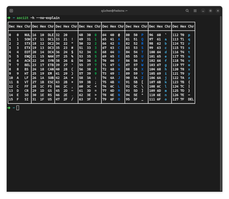Screen dimensions: 229x199
Task: Click the 'ESC' control code
Action: [51, 82]
